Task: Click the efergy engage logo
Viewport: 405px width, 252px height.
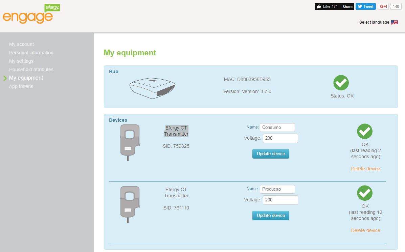Action: click(31, 14)
